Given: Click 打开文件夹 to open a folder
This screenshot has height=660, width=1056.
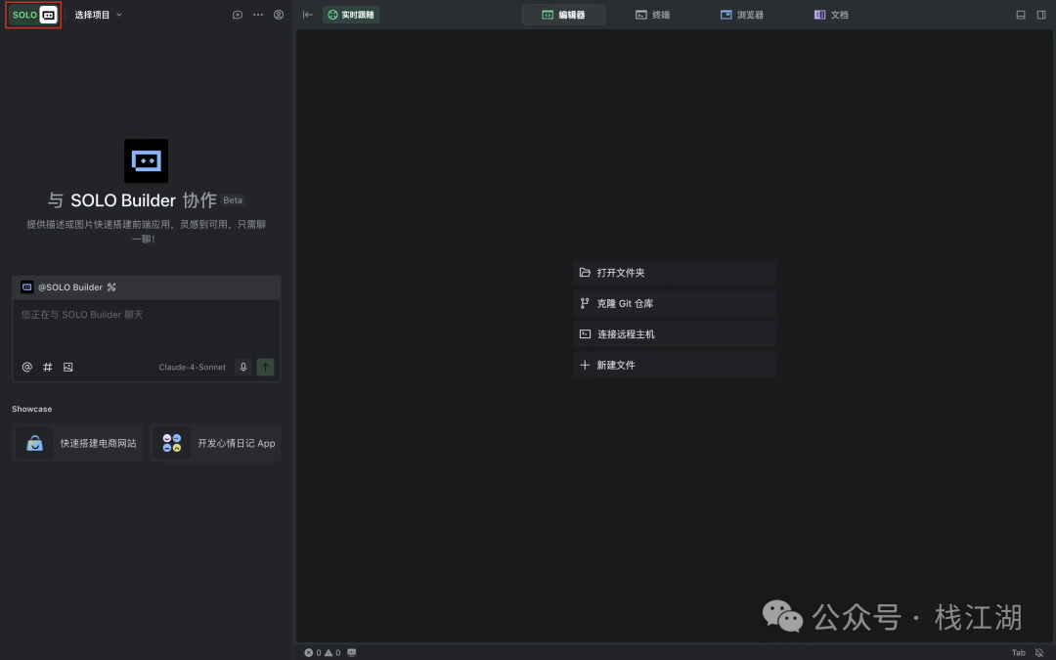Looking at the screenshot, I should pyautogui.click(x=674, y=273).
